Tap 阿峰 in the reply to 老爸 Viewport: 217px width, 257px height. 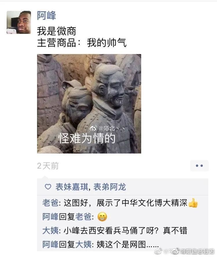(x=50, y=217)
